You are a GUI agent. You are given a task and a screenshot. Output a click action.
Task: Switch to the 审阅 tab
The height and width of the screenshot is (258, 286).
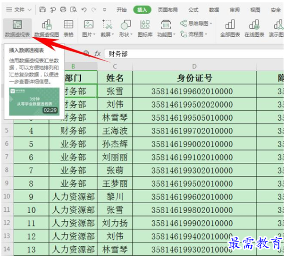coord(235,9)
